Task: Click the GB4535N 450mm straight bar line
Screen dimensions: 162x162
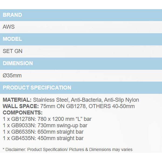Action: [x=43, y=139]
